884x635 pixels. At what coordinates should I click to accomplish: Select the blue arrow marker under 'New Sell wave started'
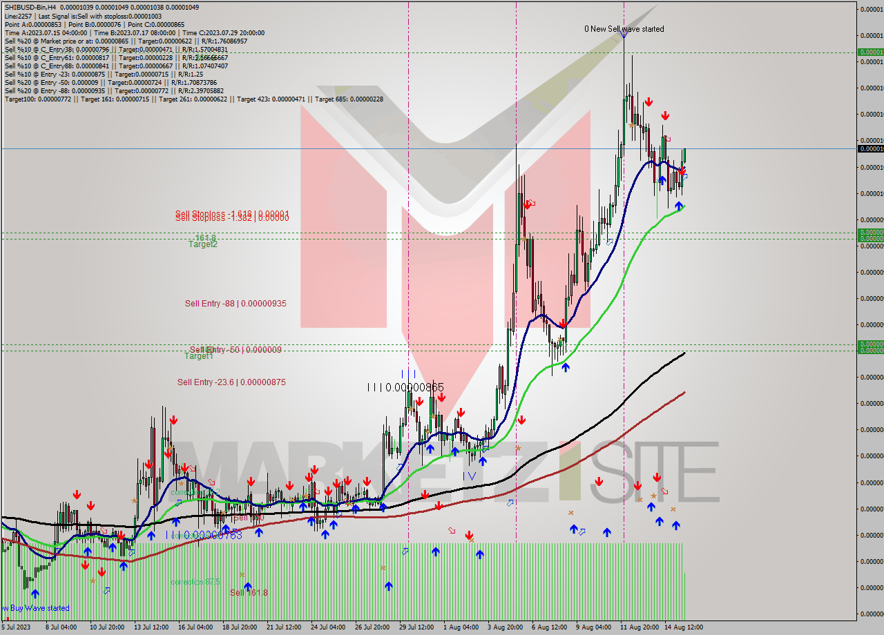(624, 33)
